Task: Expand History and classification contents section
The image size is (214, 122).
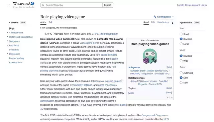Action: (x=7, y=37)
